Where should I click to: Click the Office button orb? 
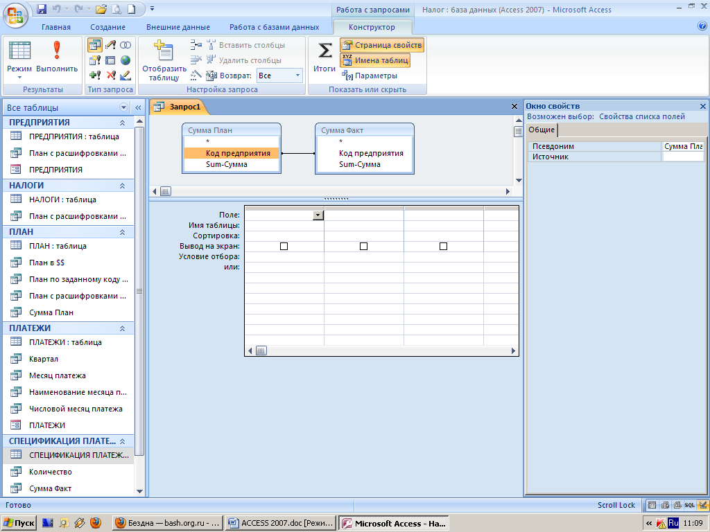[15, 15]
